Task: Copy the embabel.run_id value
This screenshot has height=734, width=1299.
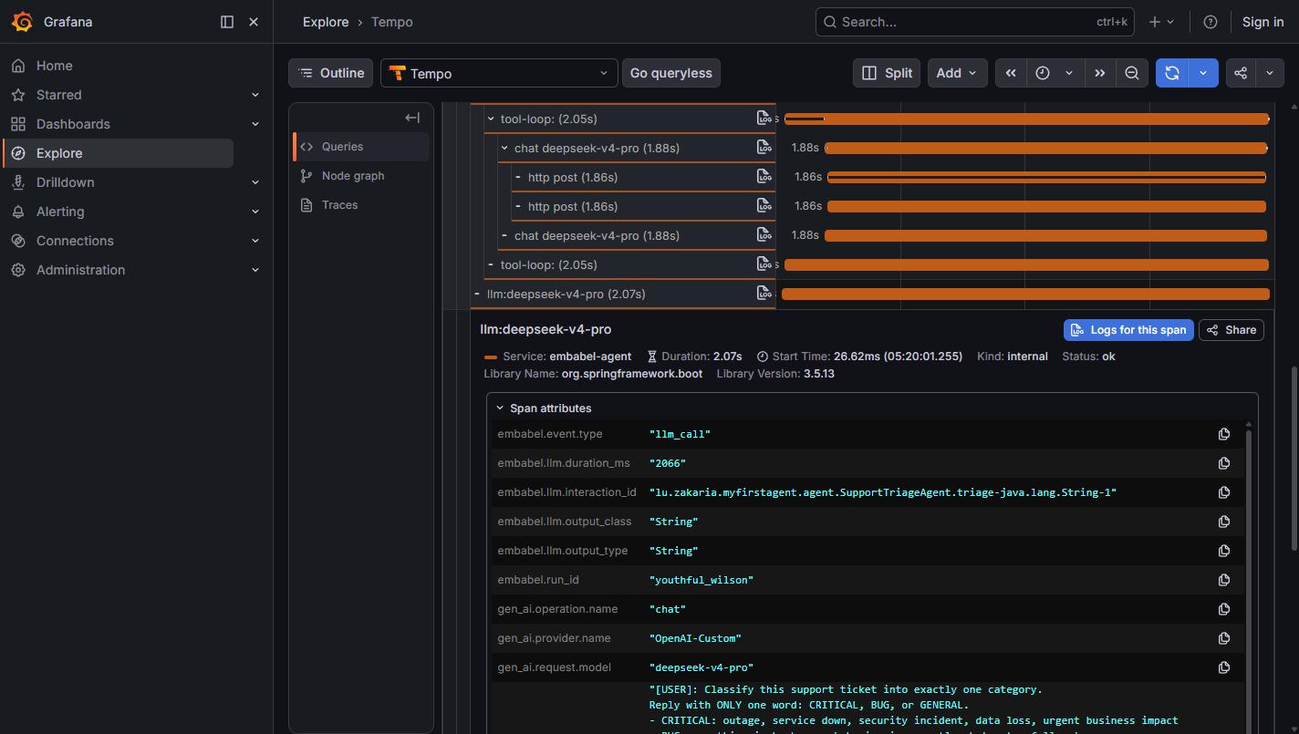Action: (x=1224, y=580)
